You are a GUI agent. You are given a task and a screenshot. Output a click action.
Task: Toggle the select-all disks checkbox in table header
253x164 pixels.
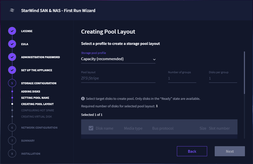tap(91, 128)
